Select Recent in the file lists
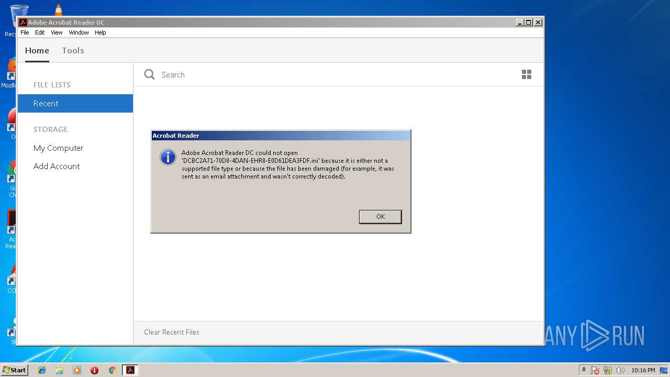 click(75, 103)
